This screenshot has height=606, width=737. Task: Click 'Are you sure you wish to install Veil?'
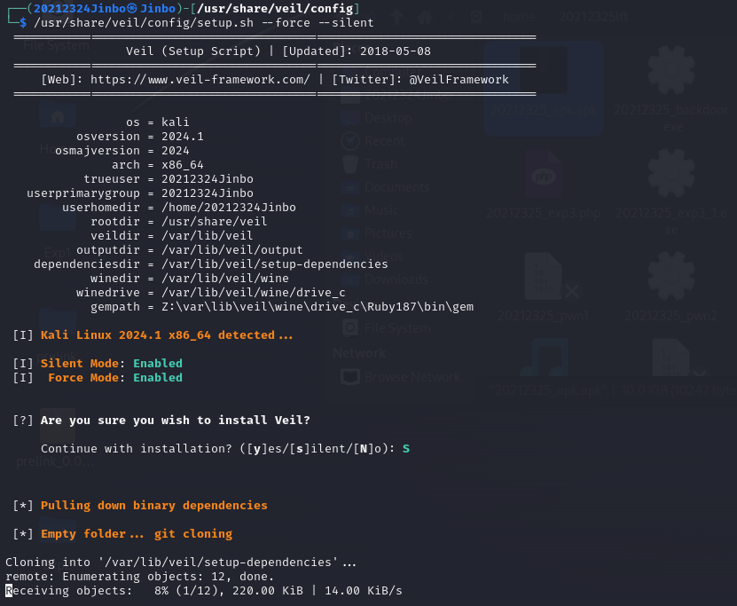coord(176,421)
